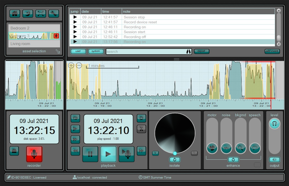
Task: Click the fullscreen expand icon button
Action: point(41,13)
